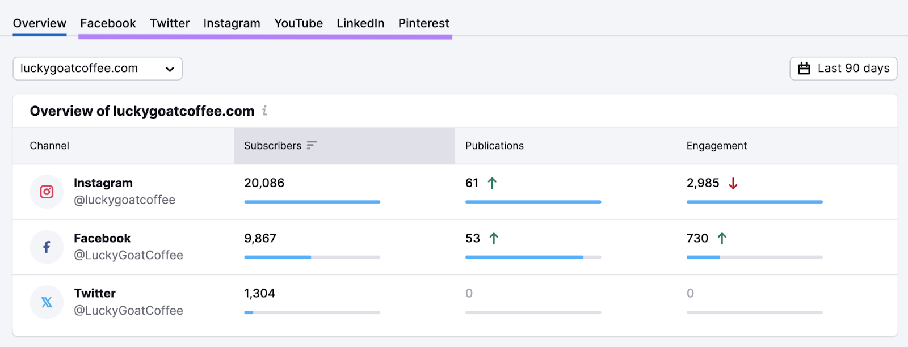Click the calendar icon in date selector
908x347 pixels.
(804, 69)
